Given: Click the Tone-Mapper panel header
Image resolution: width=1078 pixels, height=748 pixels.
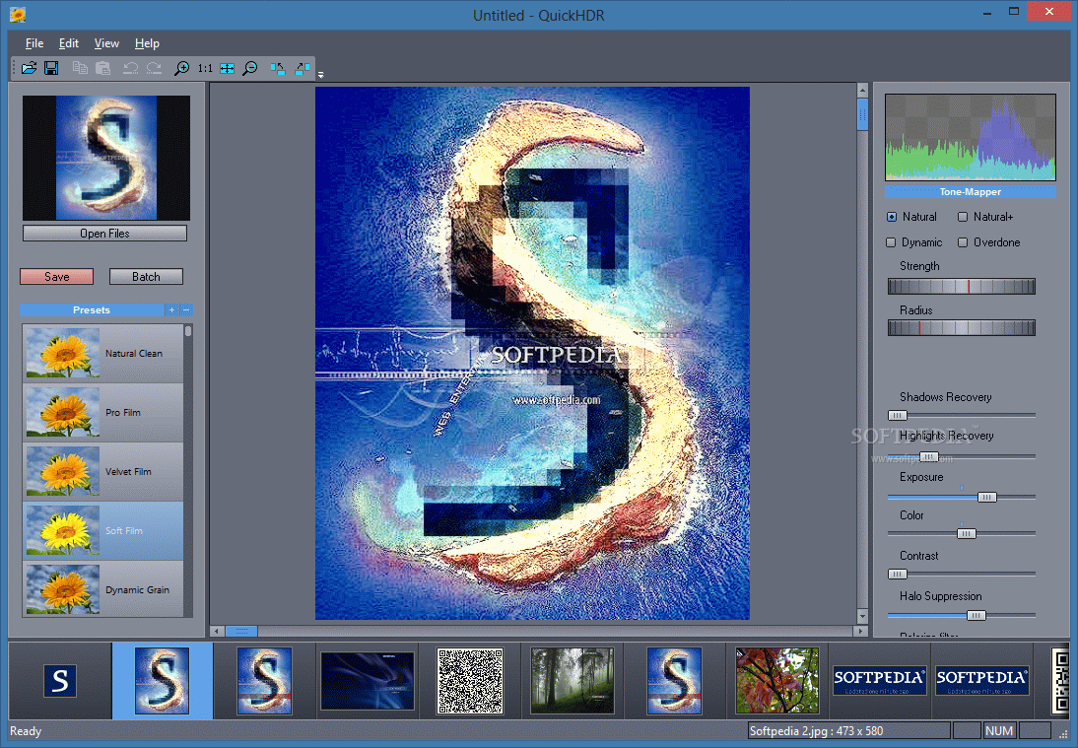Looking at the screenshot, I should pyautogui.click(x=970, y=192).
